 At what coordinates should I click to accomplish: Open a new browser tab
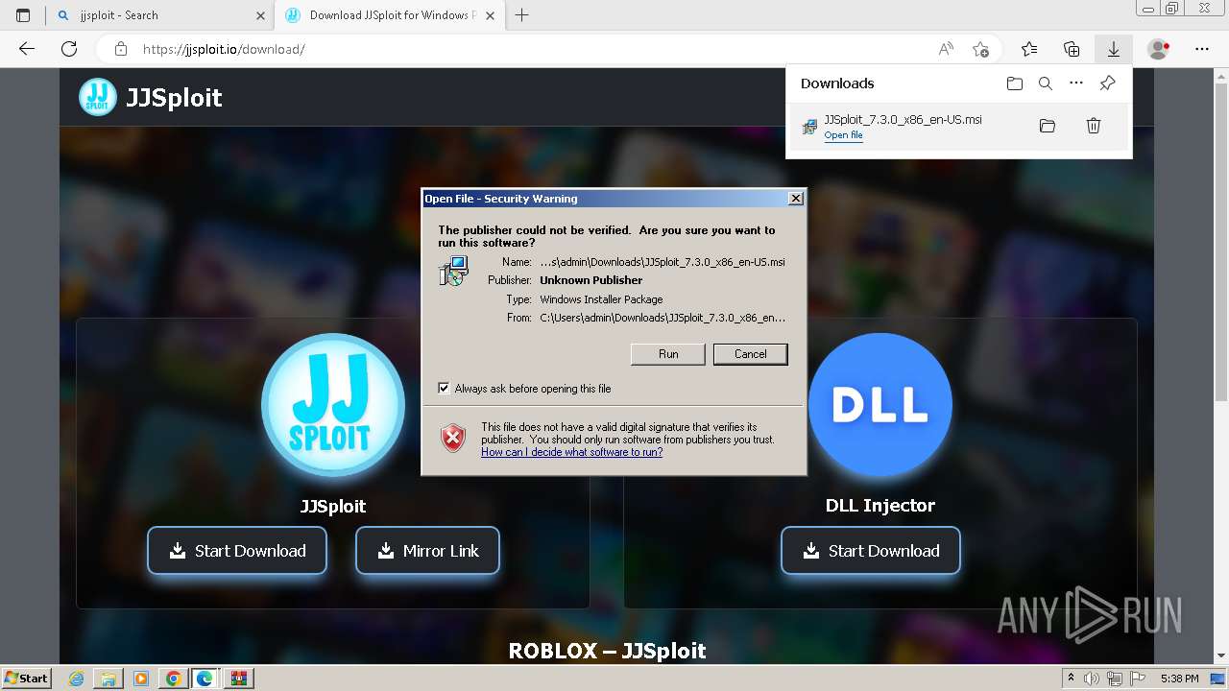click(x=522, y=15)
